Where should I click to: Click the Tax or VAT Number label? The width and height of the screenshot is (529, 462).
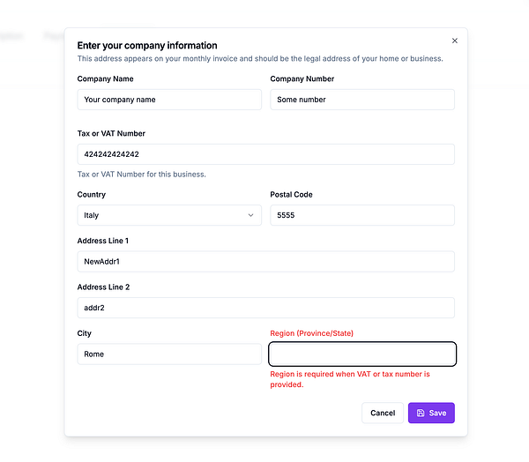coord(111,134)
